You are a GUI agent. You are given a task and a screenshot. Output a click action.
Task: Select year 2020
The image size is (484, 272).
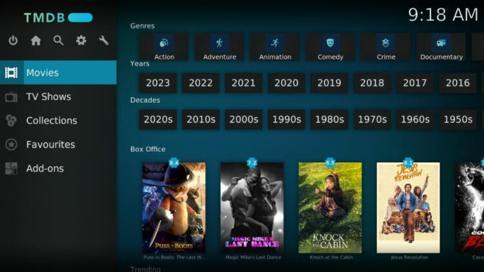286,83
